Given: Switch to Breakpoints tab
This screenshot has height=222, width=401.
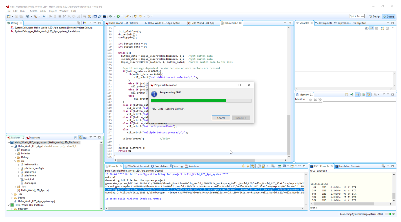Looking at the screenshot, I should (x=324, y=23).
